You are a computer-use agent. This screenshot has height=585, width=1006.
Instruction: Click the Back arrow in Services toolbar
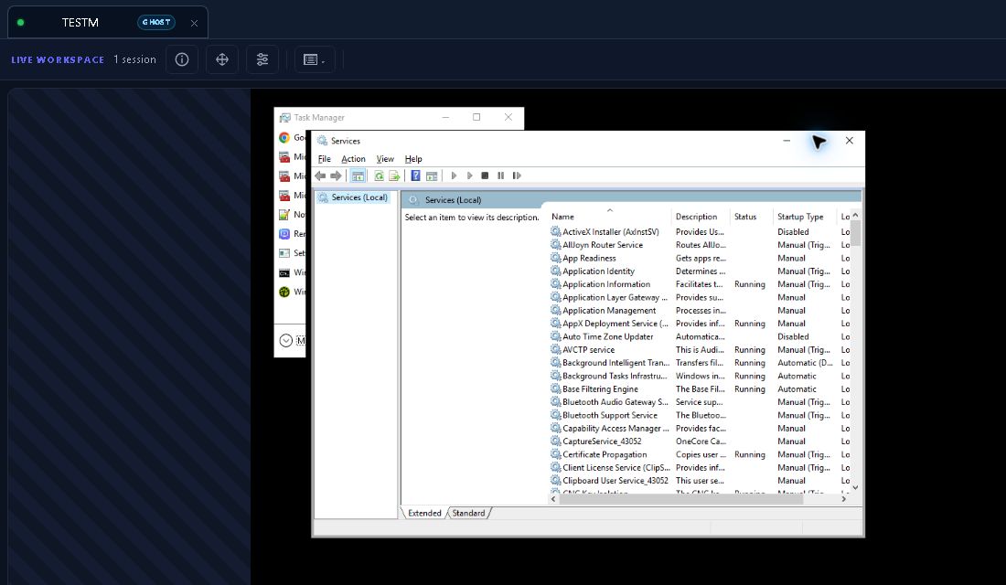point(320,175)
